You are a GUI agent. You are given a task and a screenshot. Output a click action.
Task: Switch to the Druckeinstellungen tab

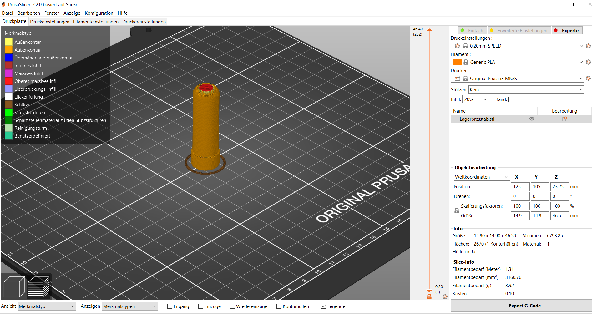tap(50, 22)
